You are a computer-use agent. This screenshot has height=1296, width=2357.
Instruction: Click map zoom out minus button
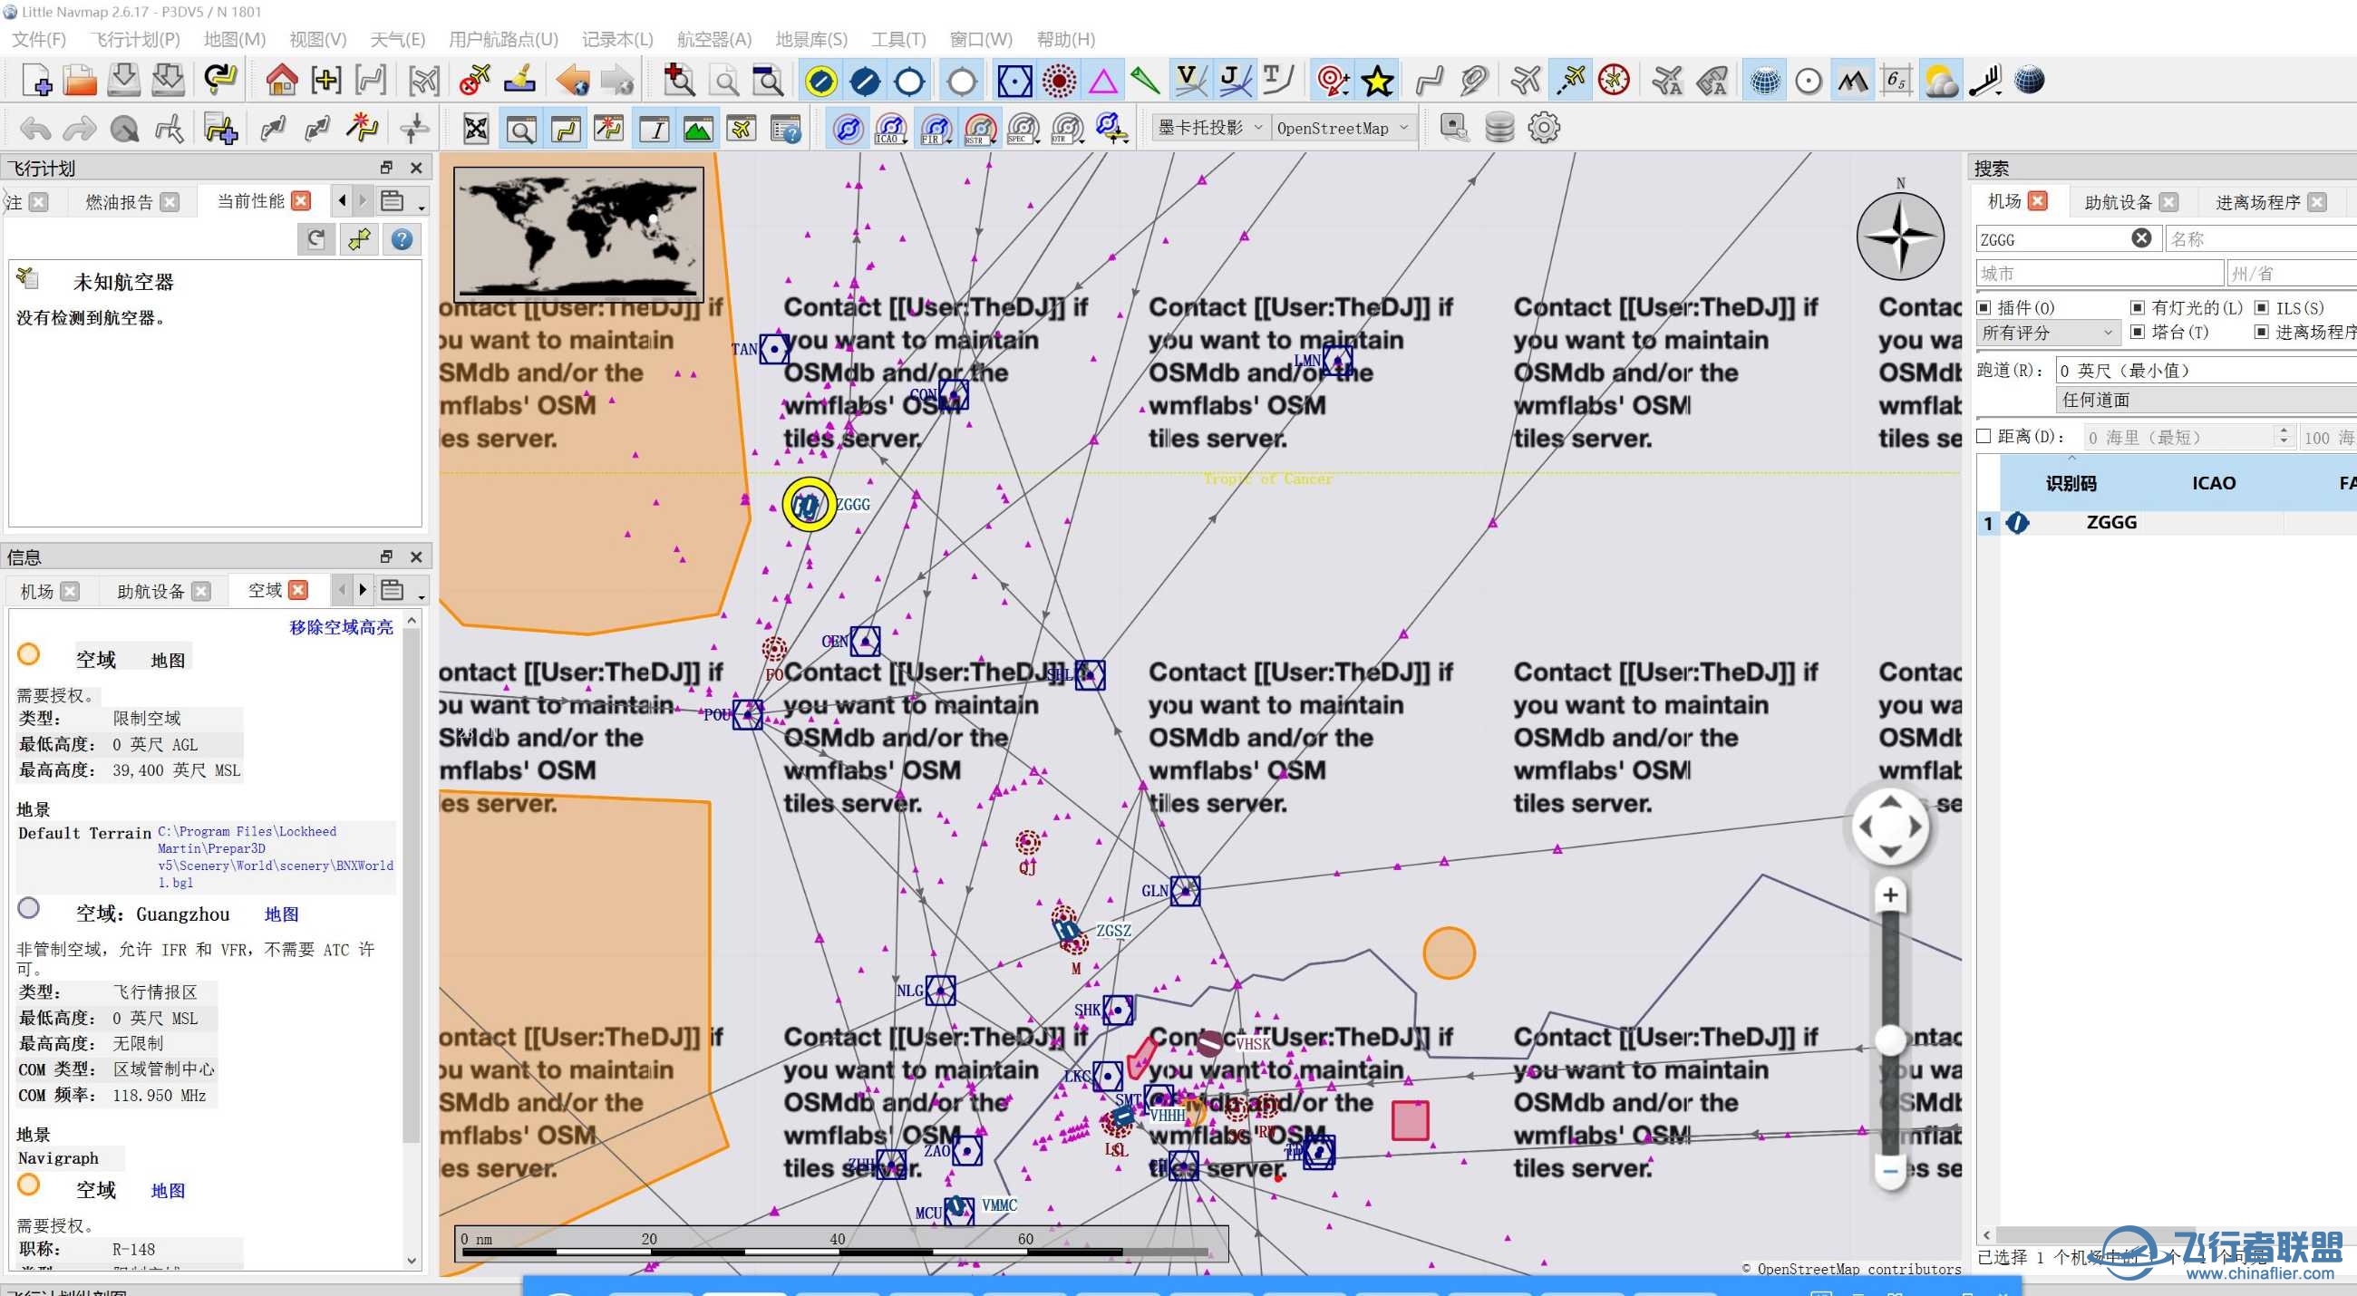coord(1890,1170)
